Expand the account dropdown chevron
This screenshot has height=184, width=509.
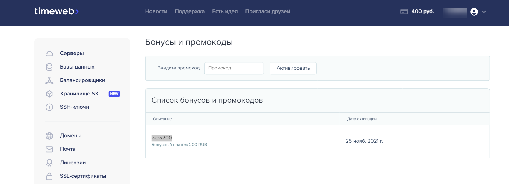[484, 12]
